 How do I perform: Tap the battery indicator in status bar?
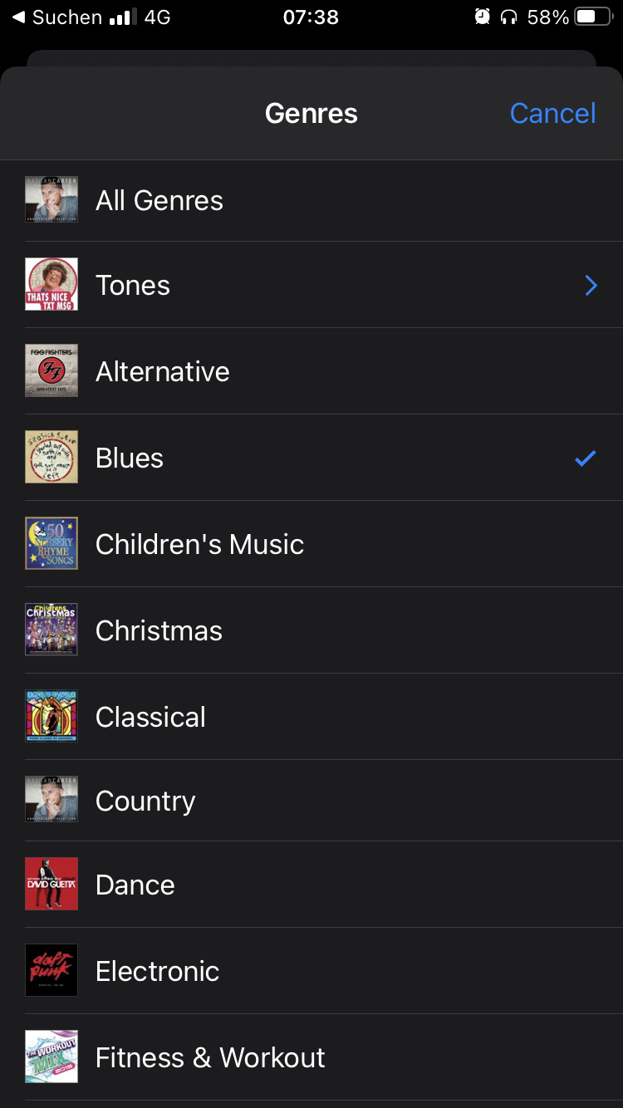594,17
